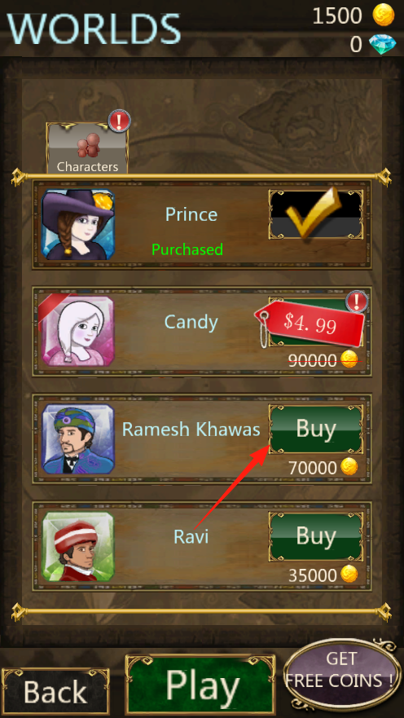Click the gold checkmark for Prince
Screen dimensions: 404x718
point(316,214)
